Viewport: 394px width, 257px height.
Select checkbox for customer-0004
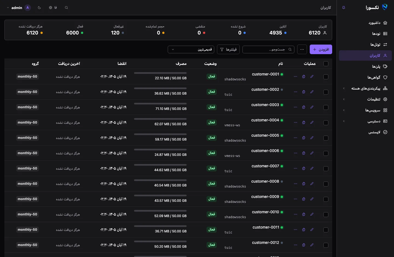point(326,123)
